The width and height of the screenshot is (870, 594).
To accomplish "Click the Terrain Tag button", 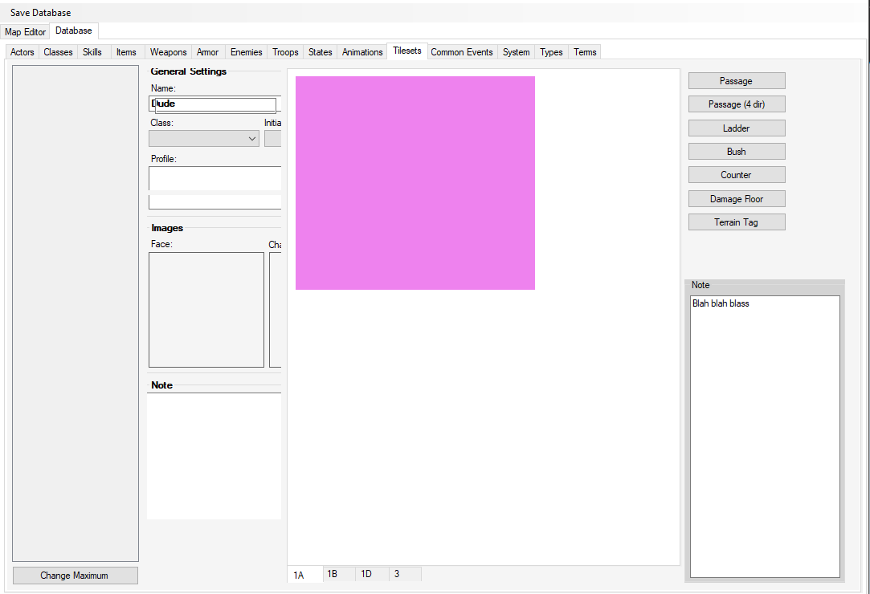I will (737, 222).
